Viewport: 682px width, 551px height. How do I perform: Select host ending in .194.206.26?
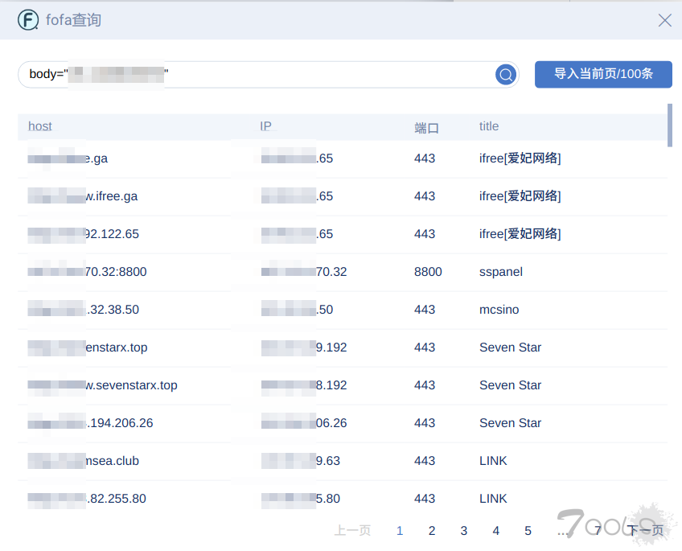(90, 423)
